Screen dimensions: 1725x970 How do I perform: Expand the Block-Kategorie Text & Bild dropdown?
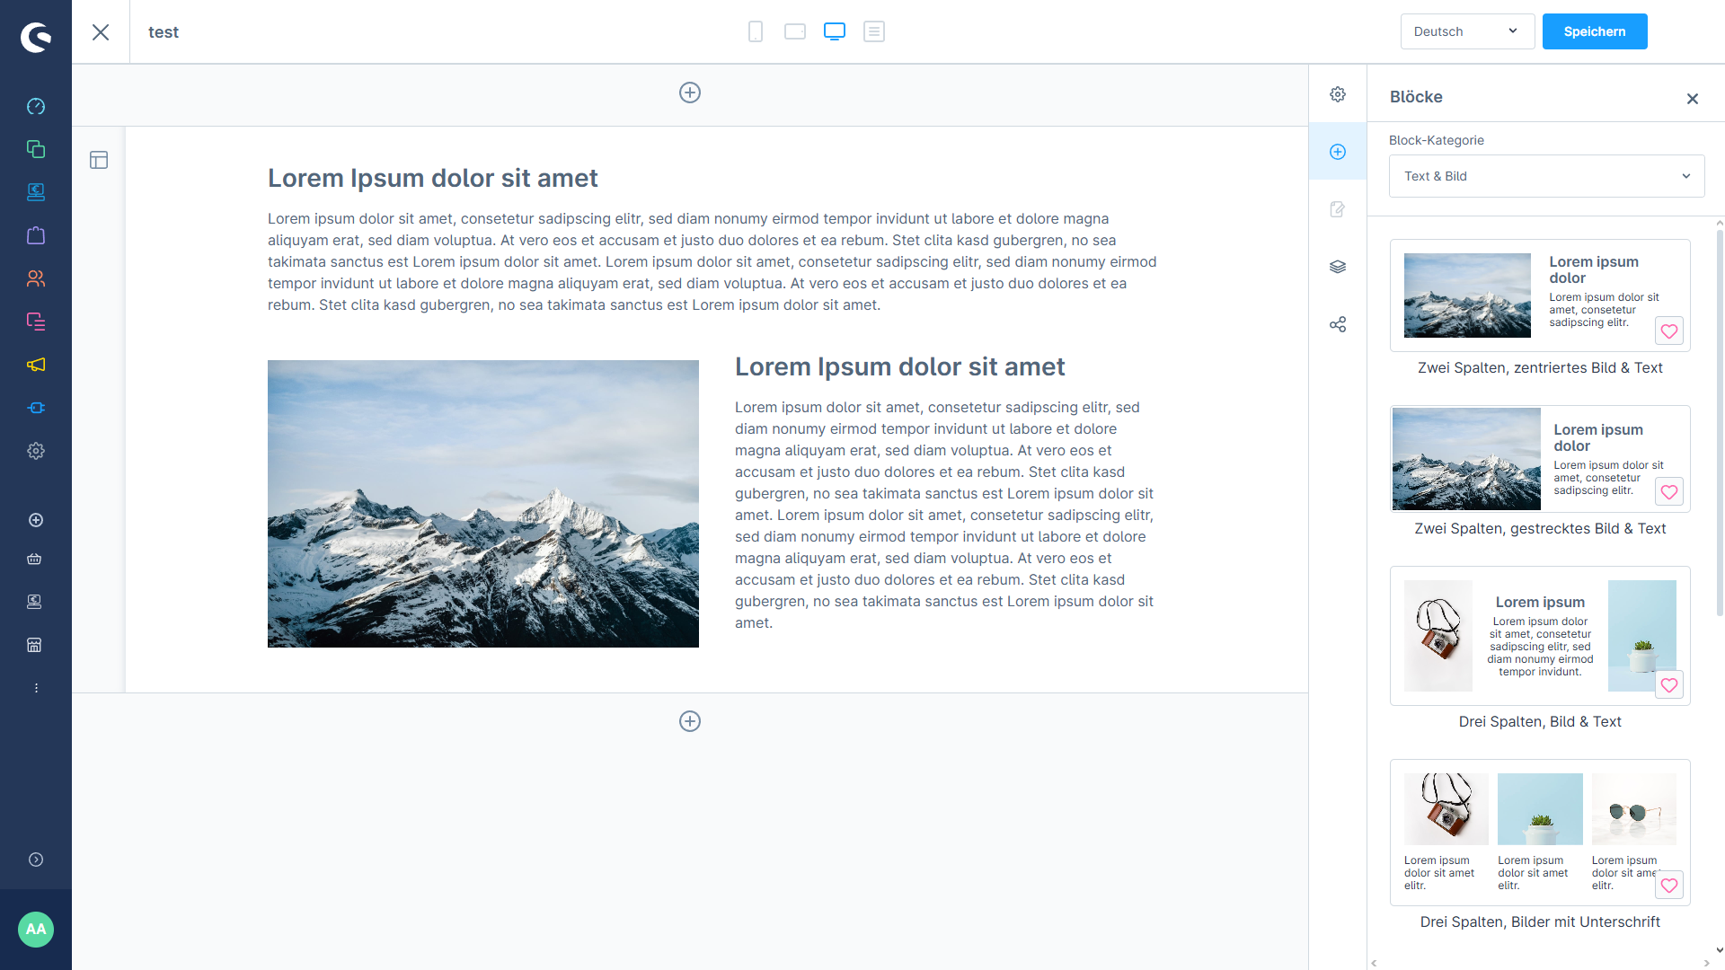(x=1546, y=176)
